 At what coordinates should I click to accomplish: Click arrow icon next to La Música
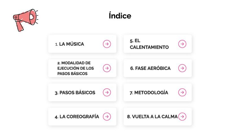point(107,44)
